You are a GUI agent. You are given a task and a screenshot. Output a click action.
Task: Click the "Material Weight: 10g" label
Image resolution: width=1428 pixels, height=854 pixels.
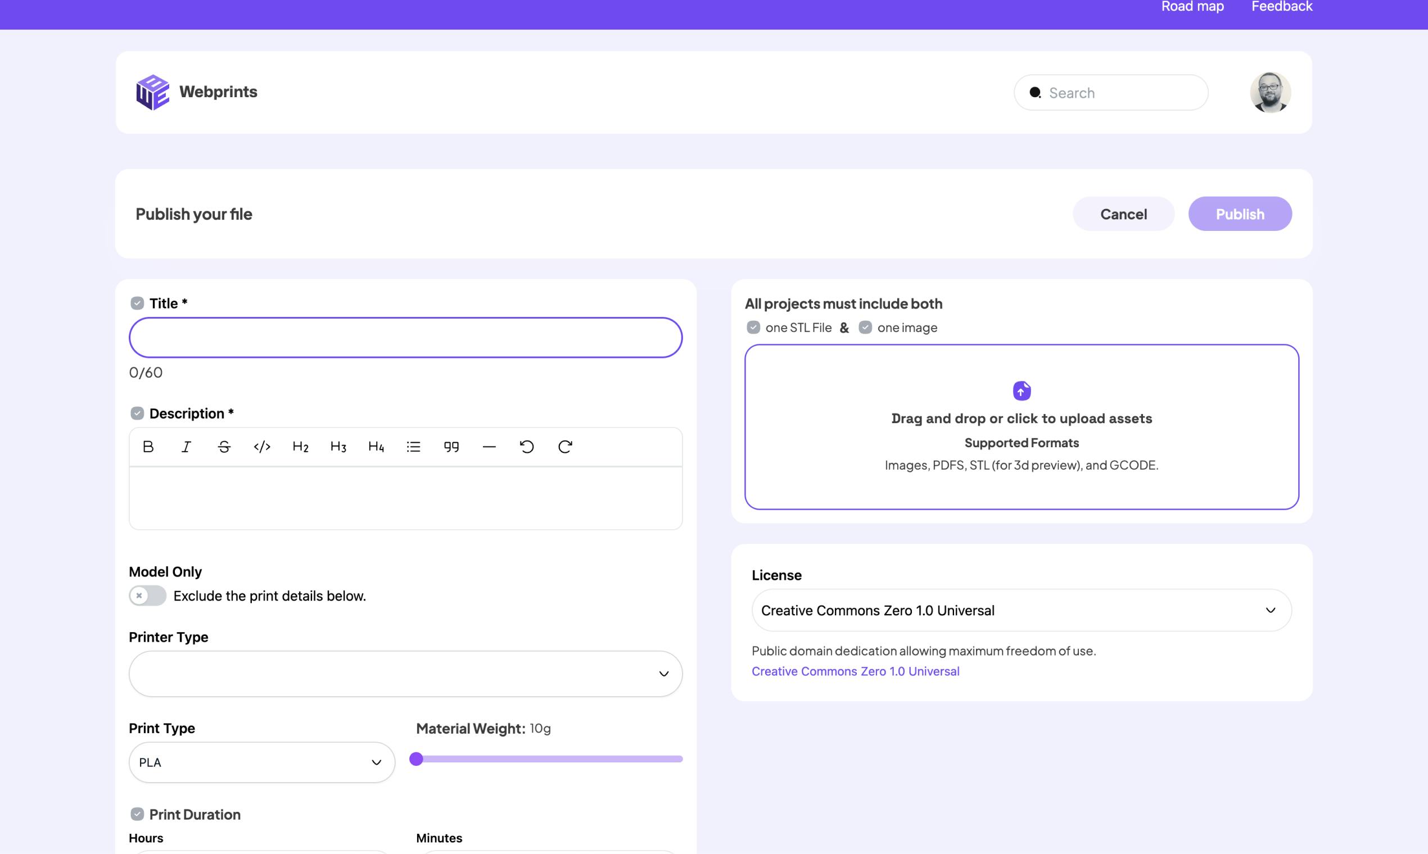click(483, 729)
